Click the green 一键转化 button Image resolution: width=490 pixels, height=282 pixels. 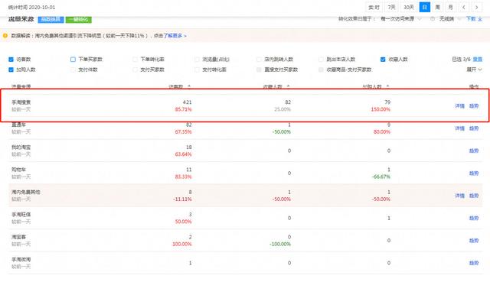[79, 19]
